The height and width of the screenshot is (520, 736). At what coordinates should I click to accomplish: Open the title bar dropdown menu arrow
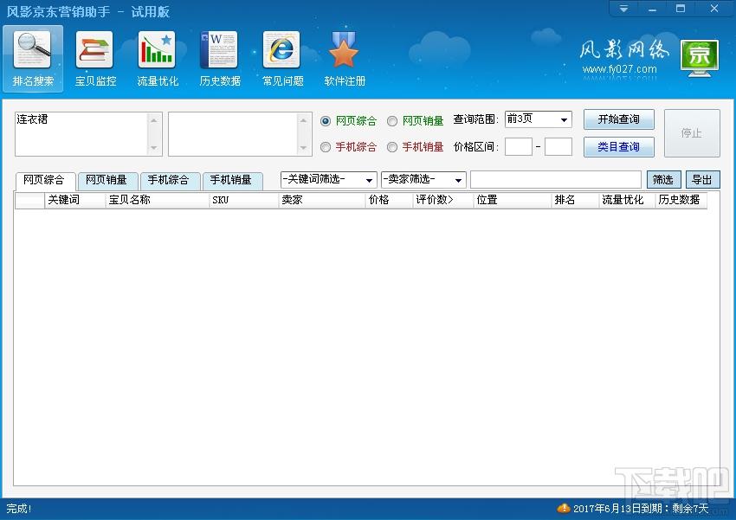(x=623, y=9)
